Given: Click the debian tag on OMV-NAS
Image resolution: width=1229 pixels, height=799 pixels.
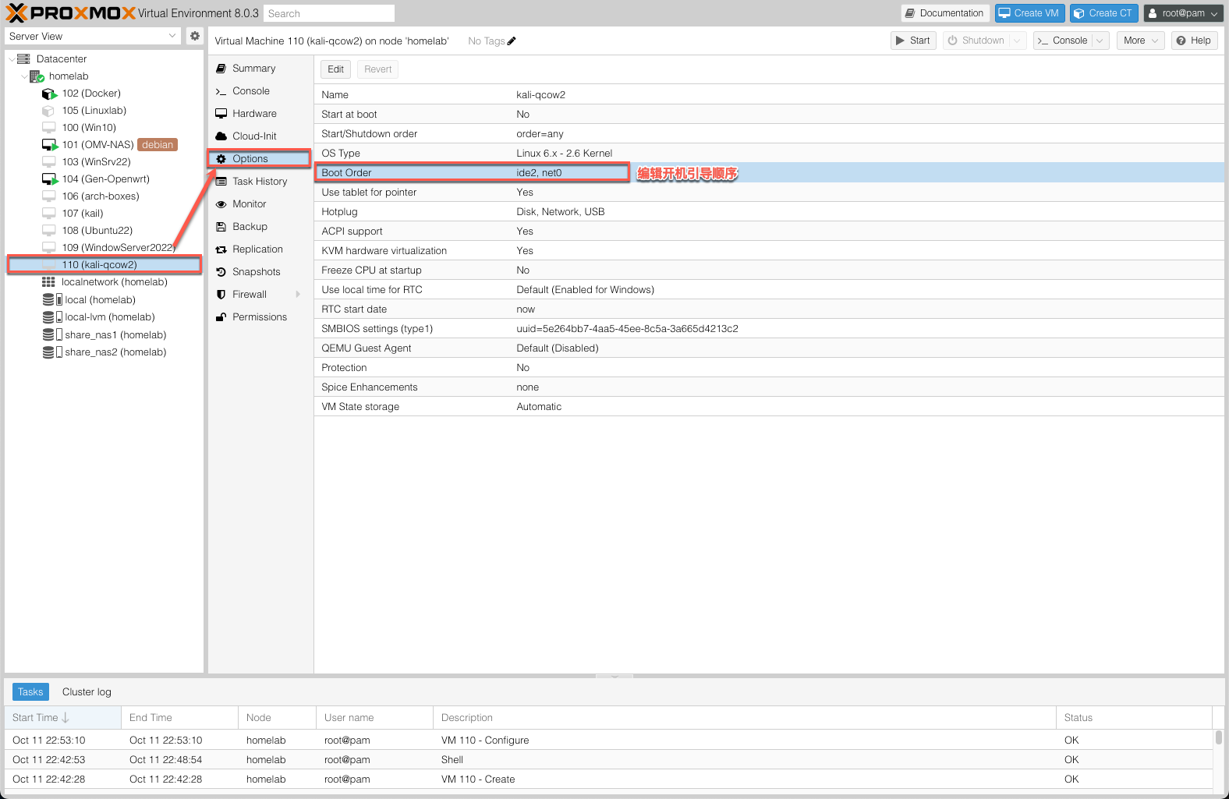Looking at the screenshot, I should 158,145.
